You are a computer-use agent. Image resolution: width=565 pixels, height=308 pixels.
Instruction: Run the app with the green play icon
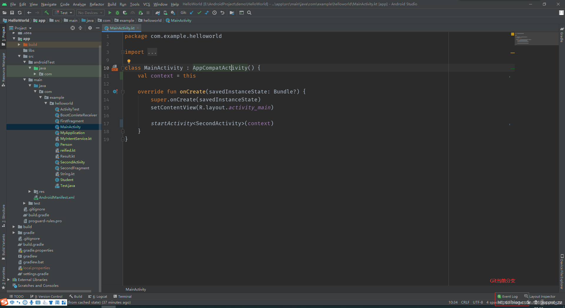pyautogui.click(x=110, y=13)
